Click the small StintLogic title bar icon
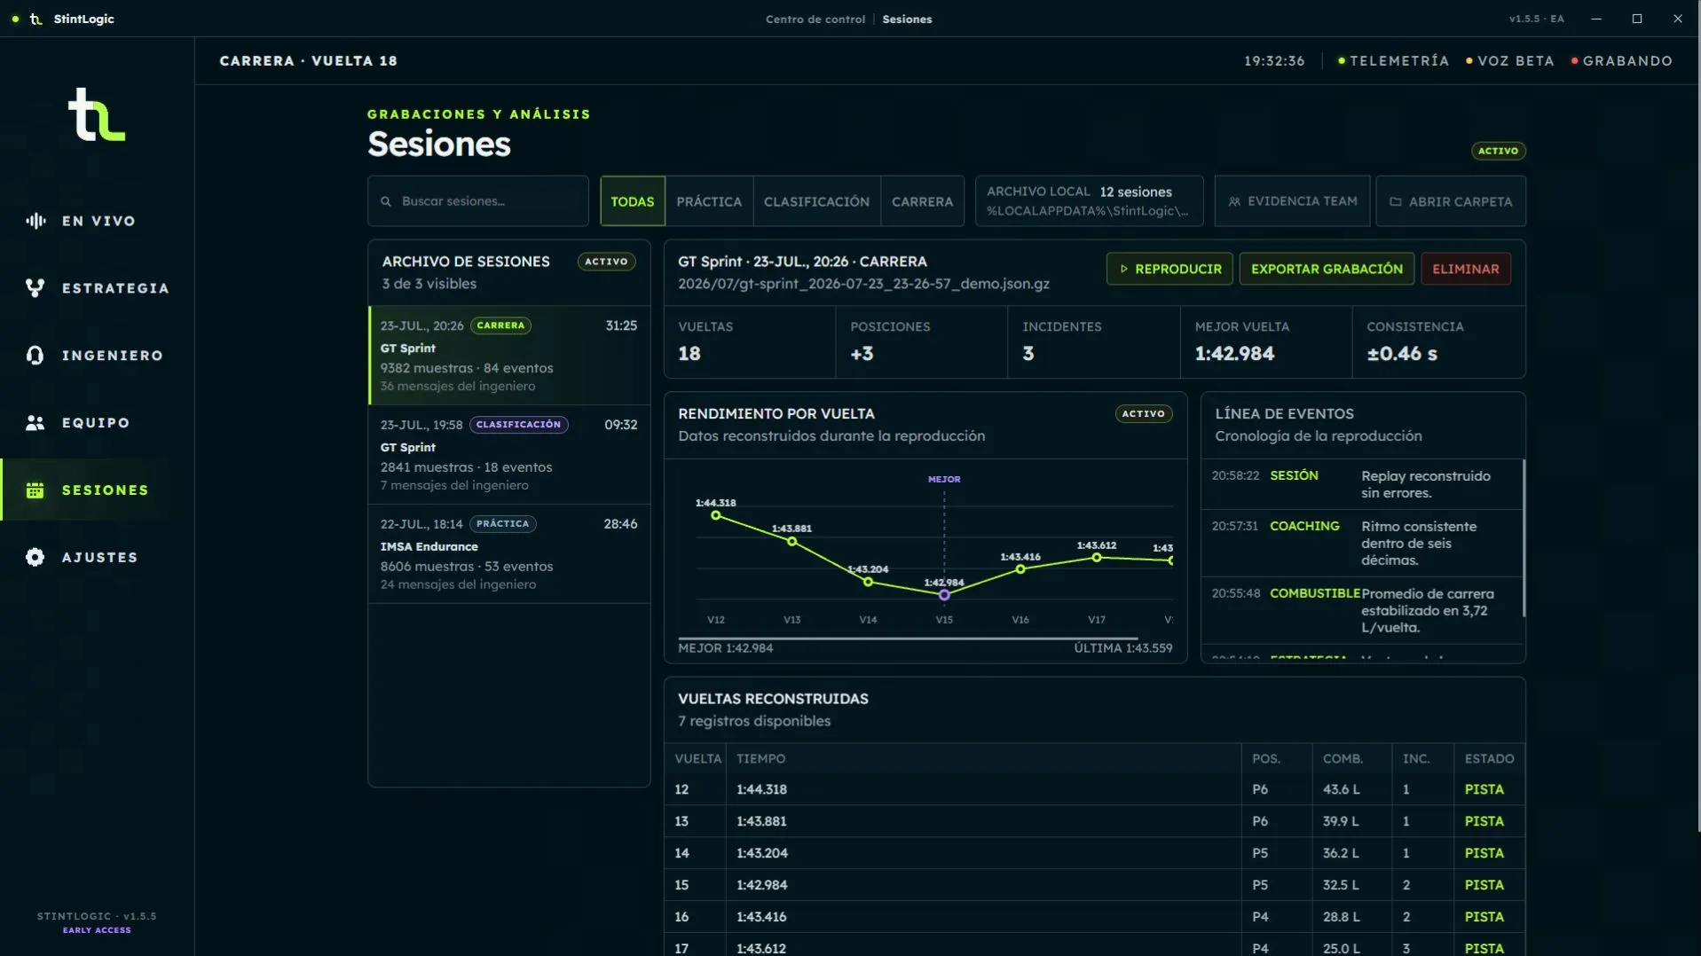Screen dimensions: 1701x956 coord(36,19)
